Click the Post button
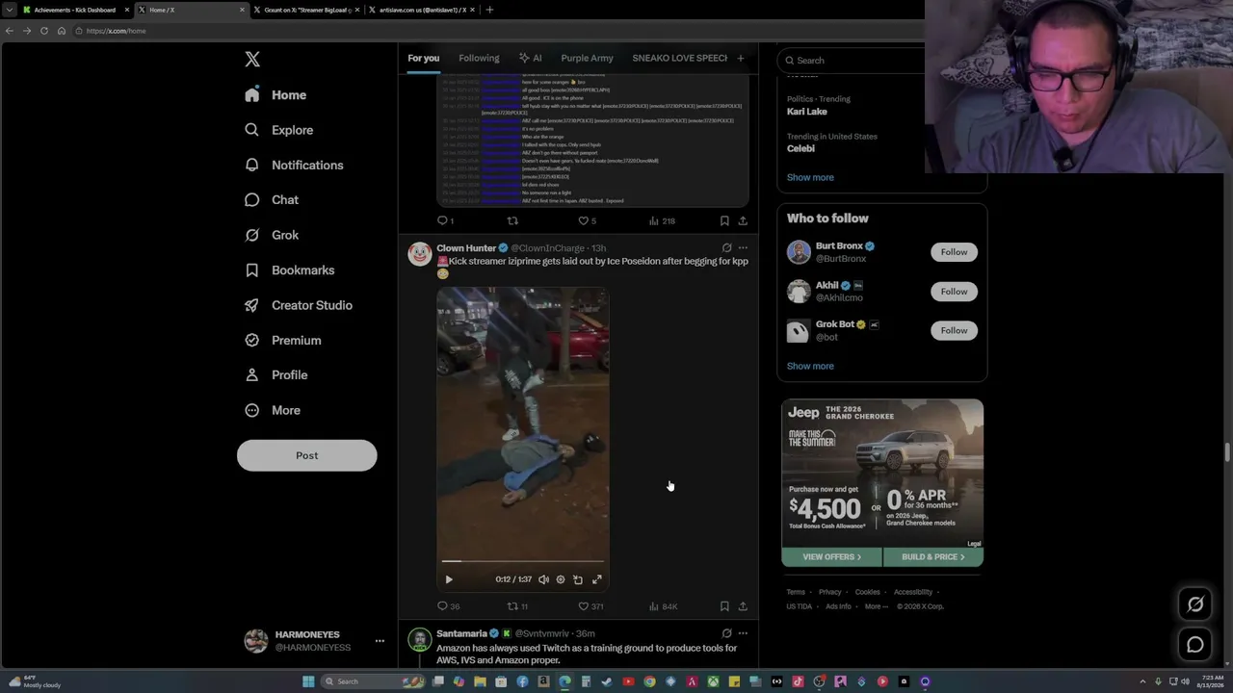This screenshot has height=693, width=1233. point(306,455)
